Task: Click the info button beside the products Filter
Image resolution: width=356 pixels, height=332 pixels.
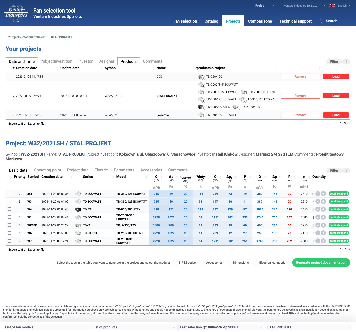Action: pos(346,170)
